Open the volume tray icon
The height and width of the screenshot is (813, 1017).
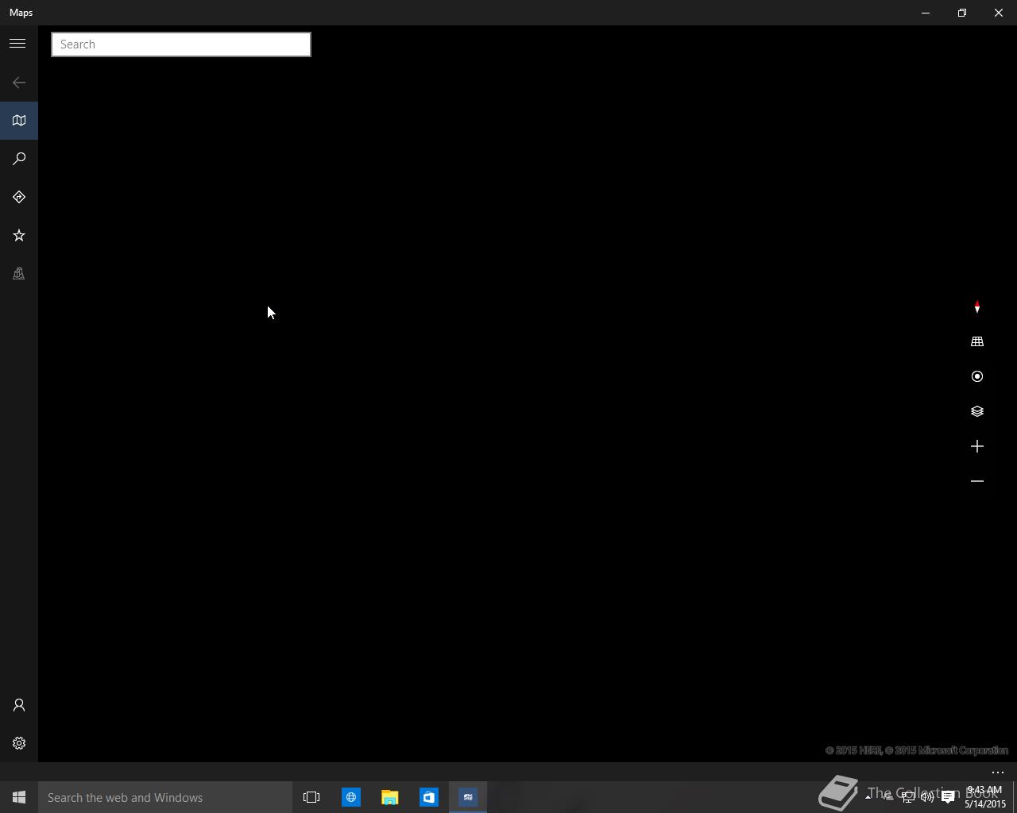(927, 797)
